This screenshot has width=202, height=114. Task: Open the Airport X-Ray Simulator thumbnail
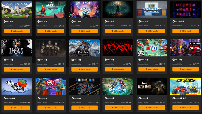[151, 9]
